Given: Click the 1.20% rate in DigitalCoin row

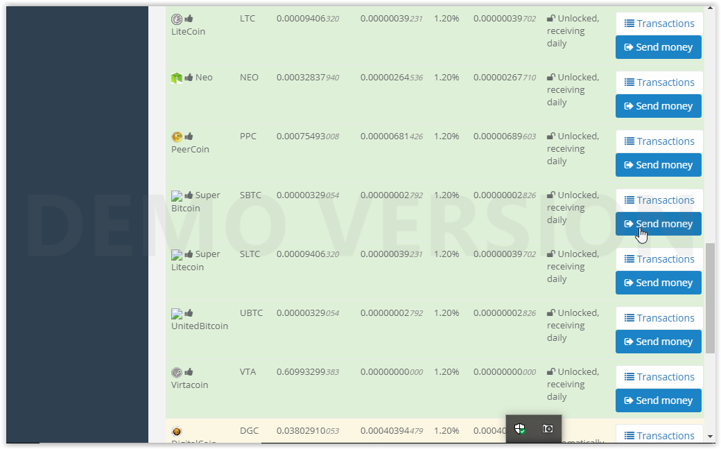Looking at the screenshot, I should click(446, 430).
